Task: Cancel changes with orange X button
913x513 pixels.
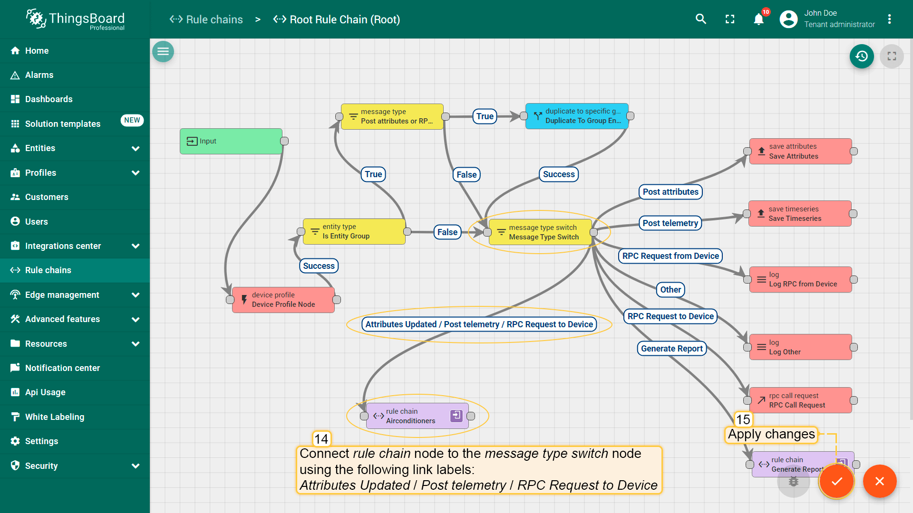Action: [880, 481]
